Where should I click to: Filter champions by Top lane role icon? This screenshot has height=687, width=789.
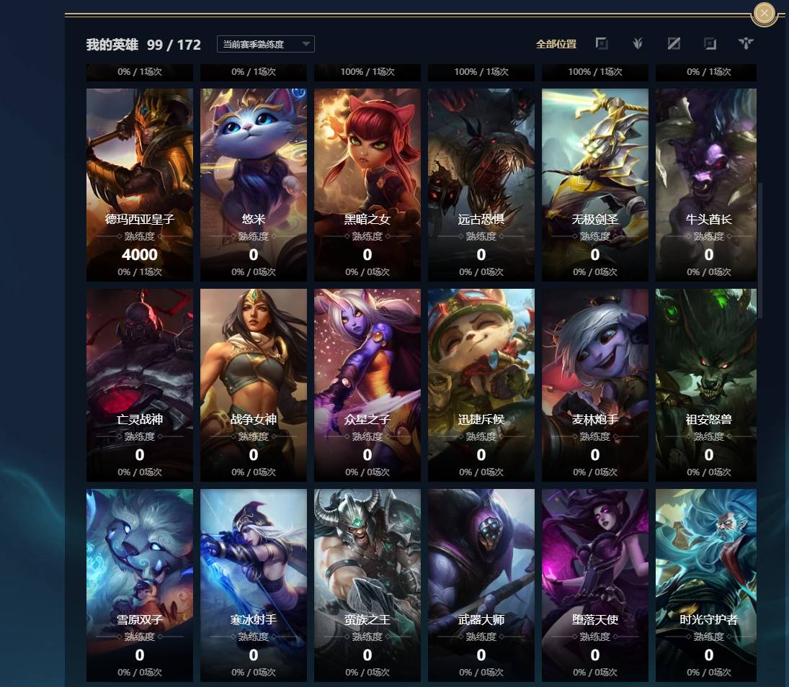tap(602, 44)
